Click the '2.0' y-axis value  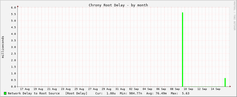tap(13, 60)
